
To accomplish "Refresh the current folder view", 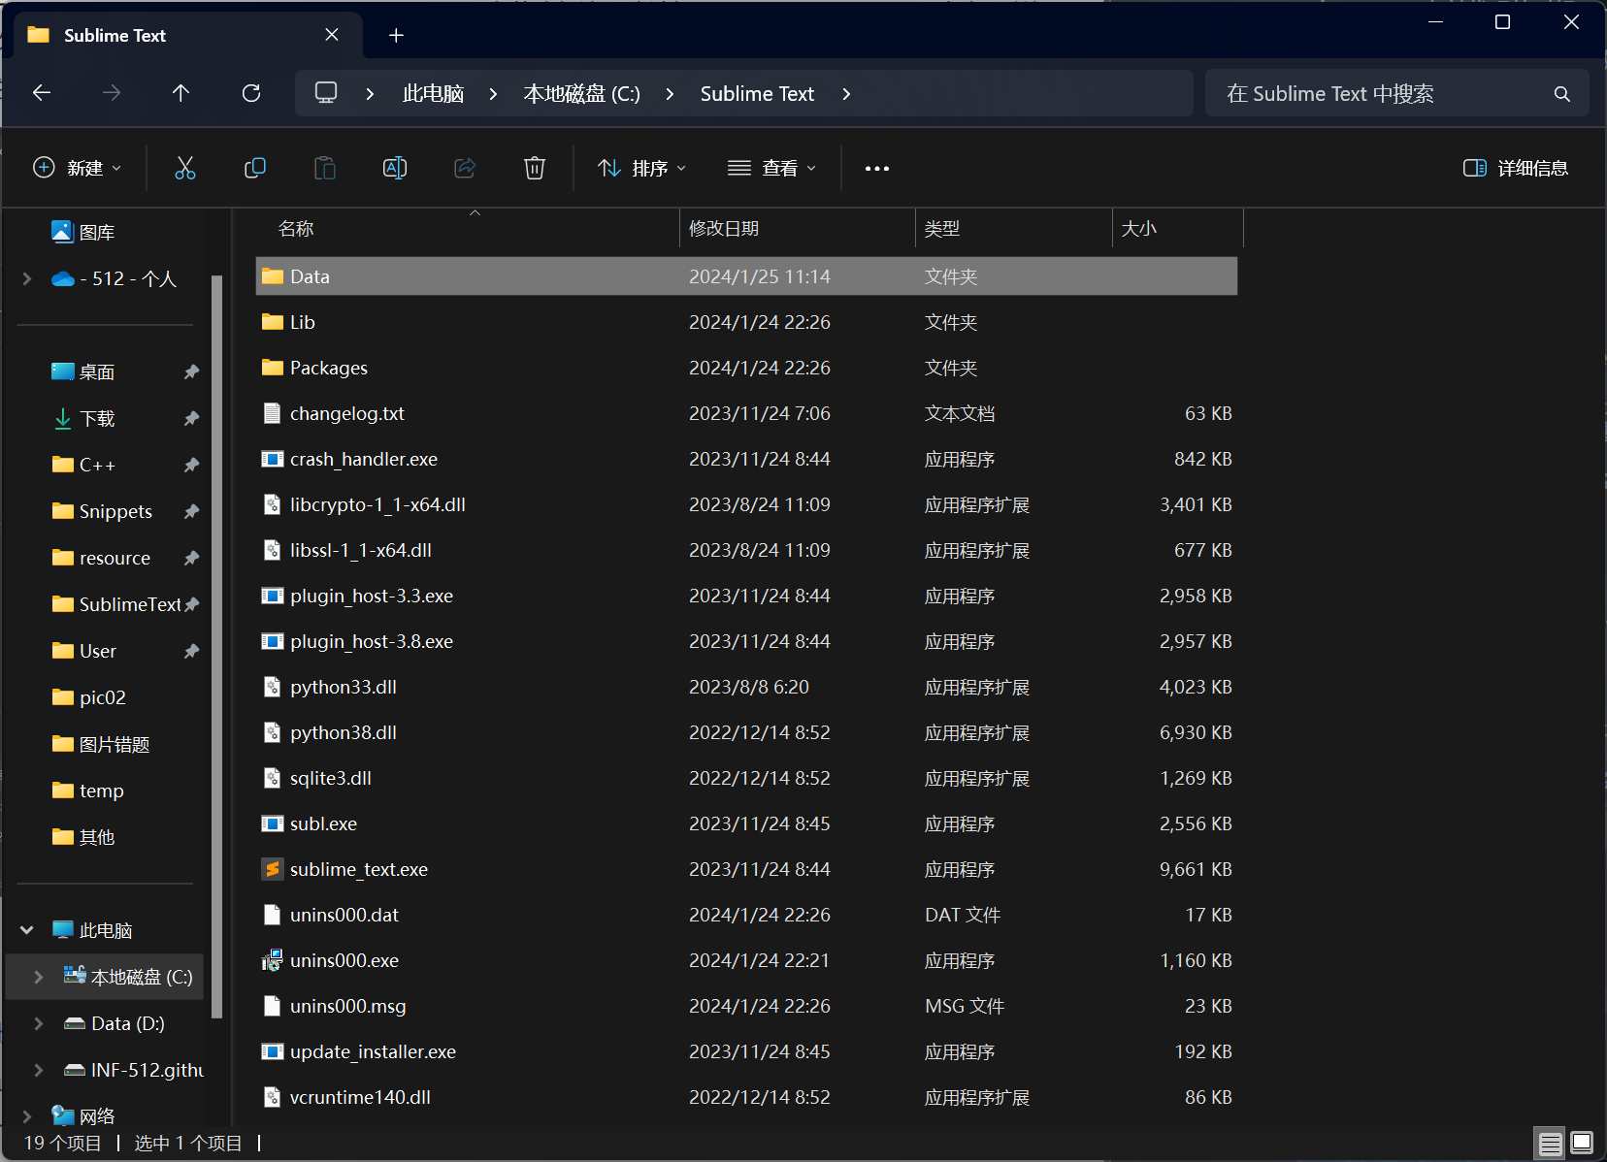I will (x=251, y=93).
